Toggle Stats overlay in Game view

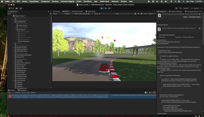click(x=145, y=14)
